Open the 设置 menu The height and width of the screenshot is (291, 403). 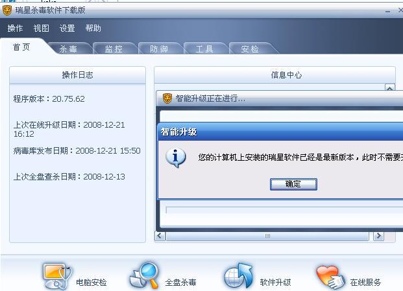pyautogui.click(x=67, y=29)
